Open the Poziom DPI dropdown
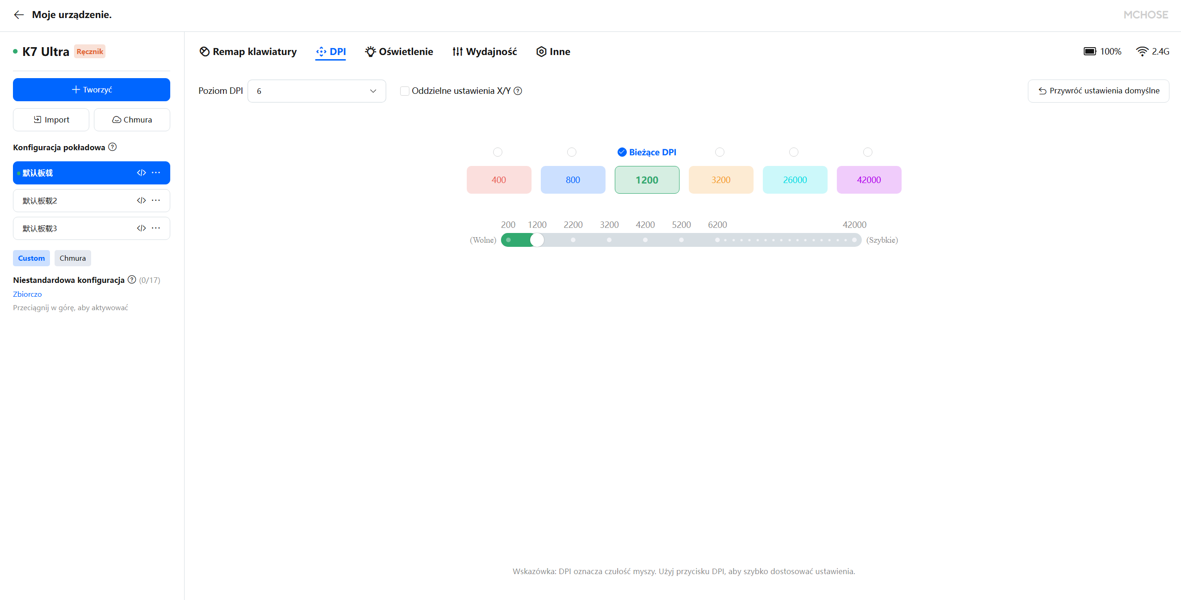The width and height of the screenshot is (1181, 600). 316,91
